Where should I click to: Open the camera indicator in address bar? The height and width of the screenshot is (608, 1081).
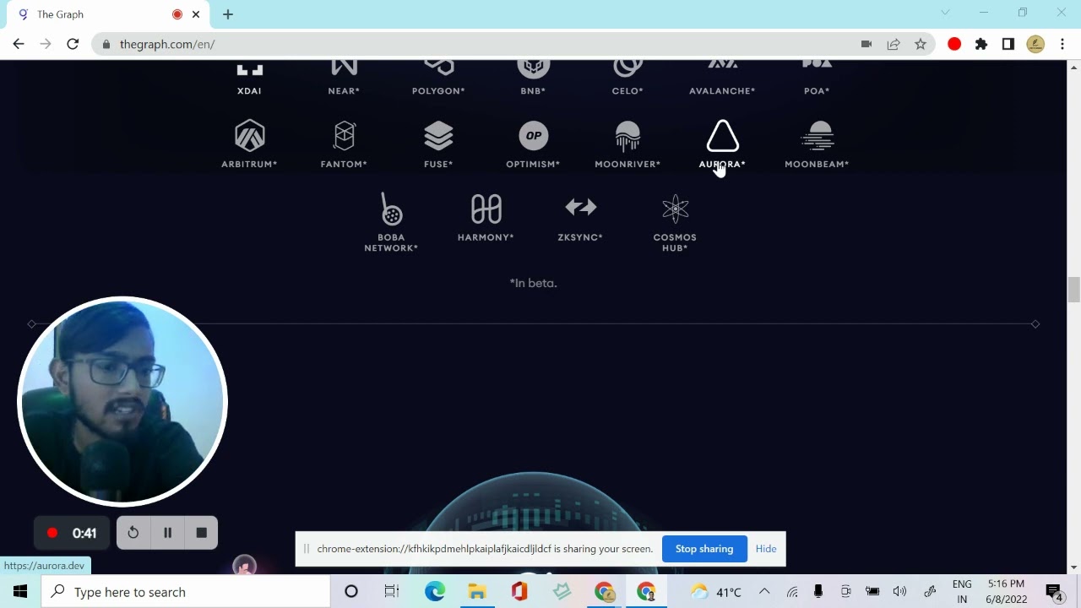[x=866, y=44]
